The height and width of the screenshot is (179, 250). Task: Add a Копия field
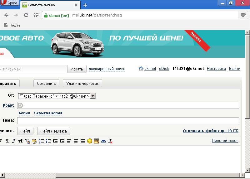24,113
